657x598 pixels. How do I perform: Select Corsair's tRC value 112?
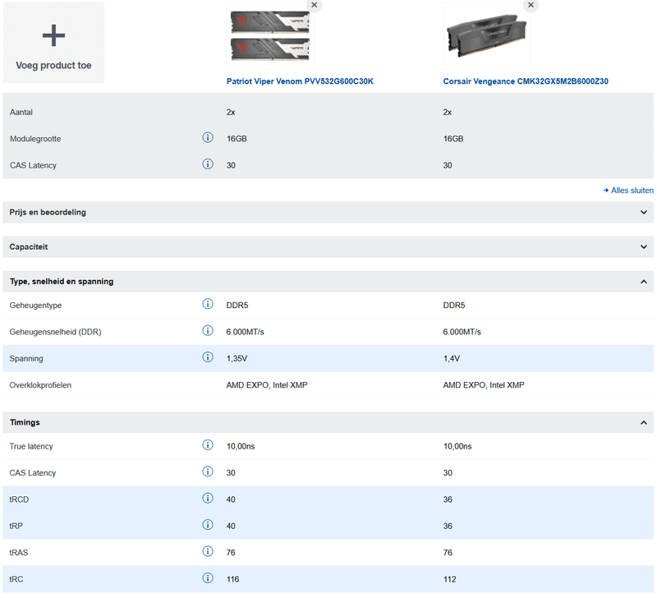[449, 580]
